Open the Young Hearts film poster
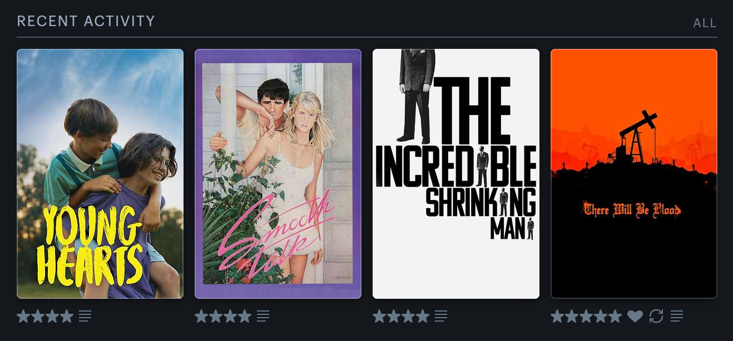 (x=100, y=174)
